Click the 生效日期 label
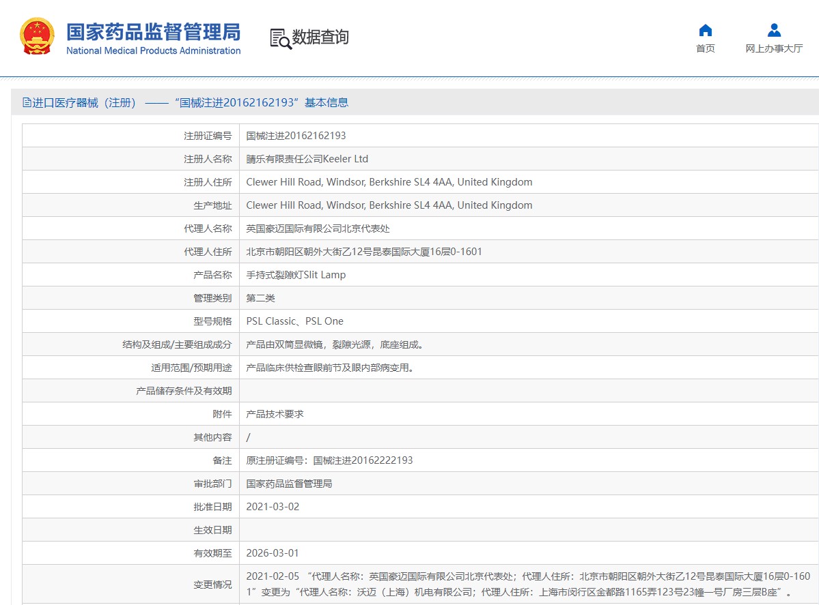The width and height of the screenshot is (819, 605). [x=212, y=531]
